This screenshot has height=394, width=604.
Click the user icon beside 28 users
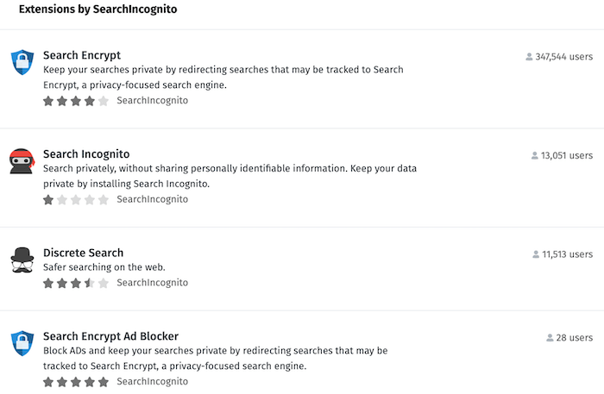(550, 338)
